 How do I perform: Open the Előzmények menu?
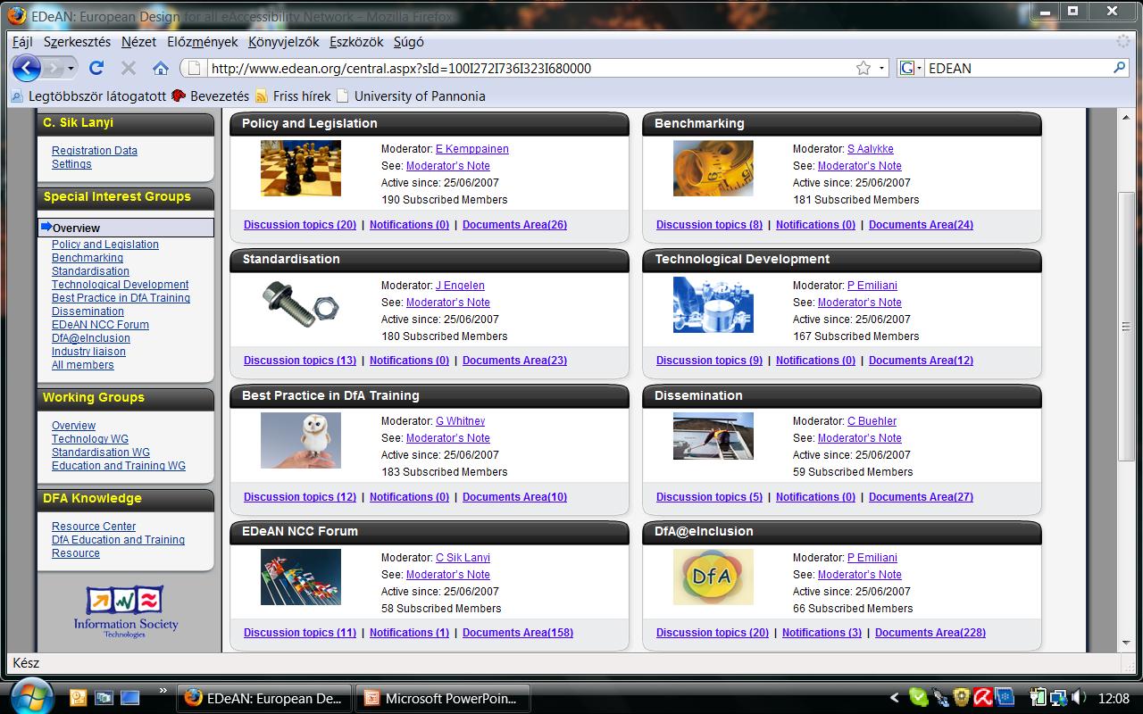(203, 42)
